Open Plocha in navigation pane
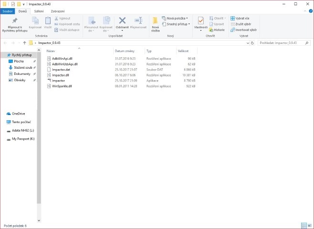Screen dimensions: 314x229 [x=19, y=61]
